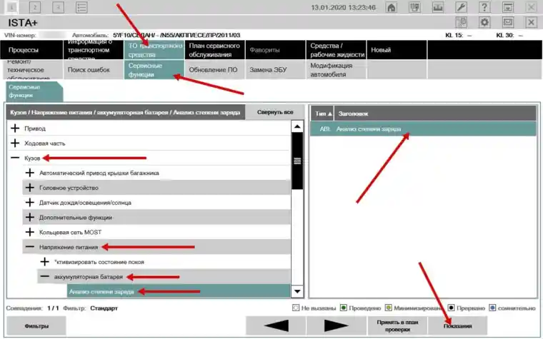Image resolution: width=543 pixels, height=339 pixels.
Task: Expand the Привод tree node
Action: [15, 128]
